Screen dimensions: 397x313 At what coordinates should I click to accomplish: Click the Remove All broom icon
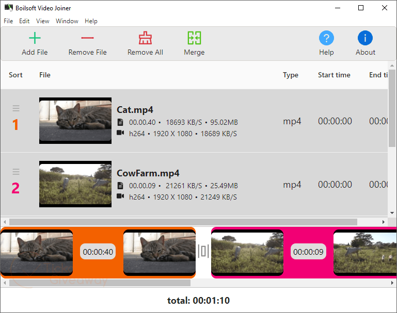coord(145,38)
